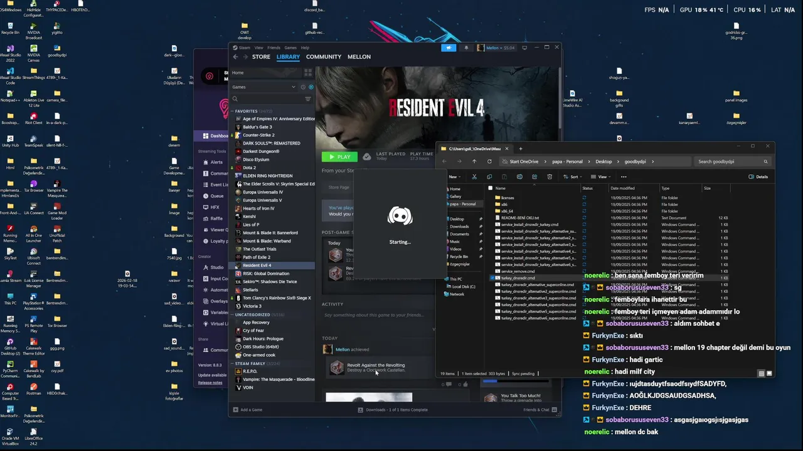Open new tab in File Explorer
Screen dimensions: 803x451
tap(521, 148)
